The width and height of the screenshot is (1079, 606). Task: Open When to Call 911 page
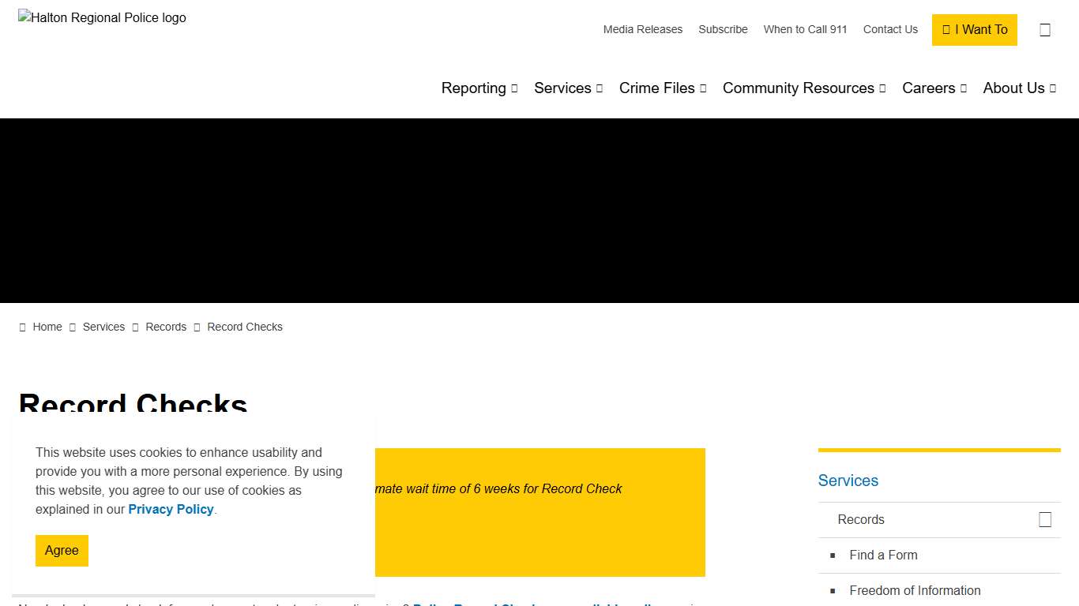(x=805, y=30)
